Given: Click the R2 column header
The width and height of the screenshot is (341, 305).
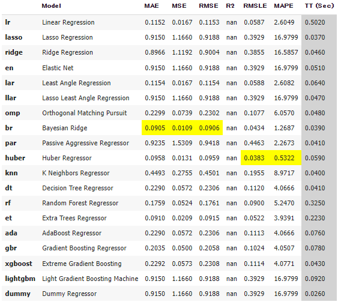Looking at the screenshot, I should 231,6.
